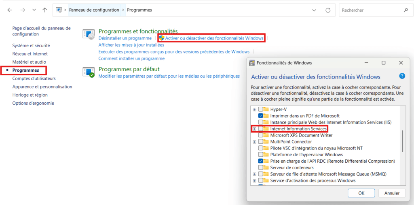Click Control Panel icon in address bar
Image resolution: width=414 pixels, height=205 pixels.
pos(59,10)
